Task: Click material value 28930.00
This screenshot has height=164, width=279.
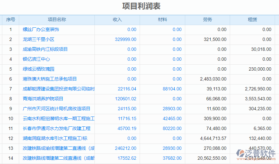Action: coord(172,148)
